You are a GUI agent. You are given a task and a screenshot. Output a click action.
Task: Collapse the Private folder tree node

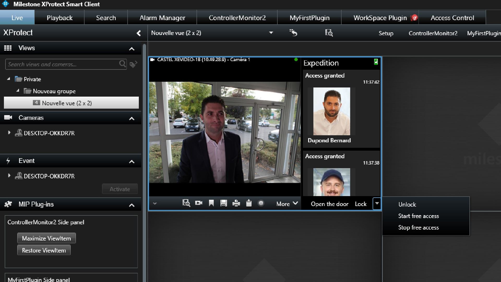click(8, 79)
